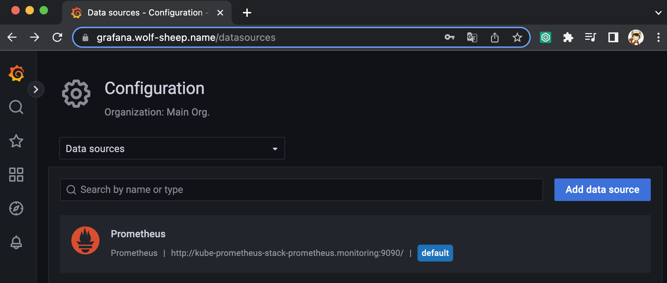Screen dimensions: 667x283
Task: Click the address bar URL
Action: pyautogui.click(x=186, y=38)
